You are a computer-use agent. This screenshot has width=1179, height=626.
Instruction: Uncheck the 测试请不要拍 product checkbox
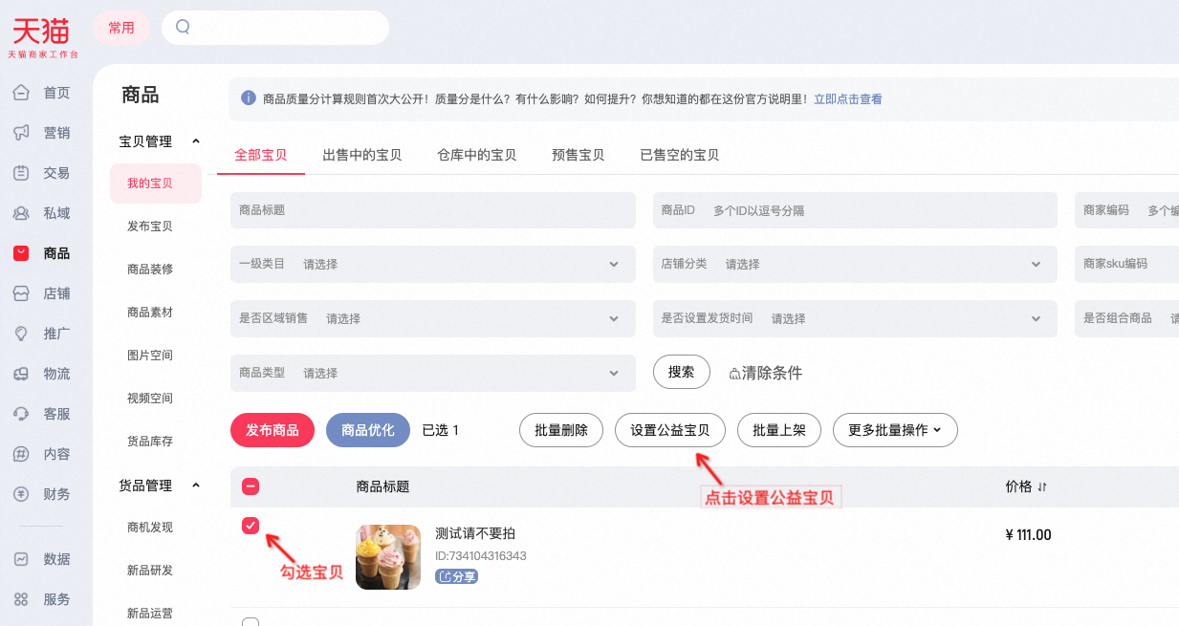tap(251, 526)
